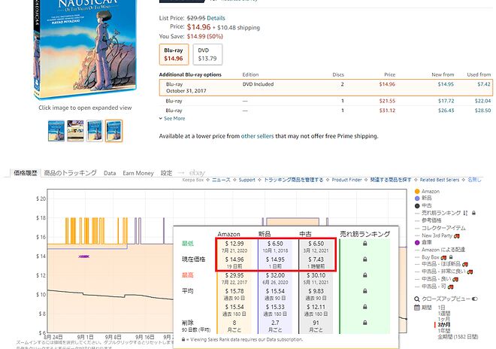The width and height of the screenshot is (496, 349).
Task: Select the 1週間 period option
Action: tap(444, 313)
